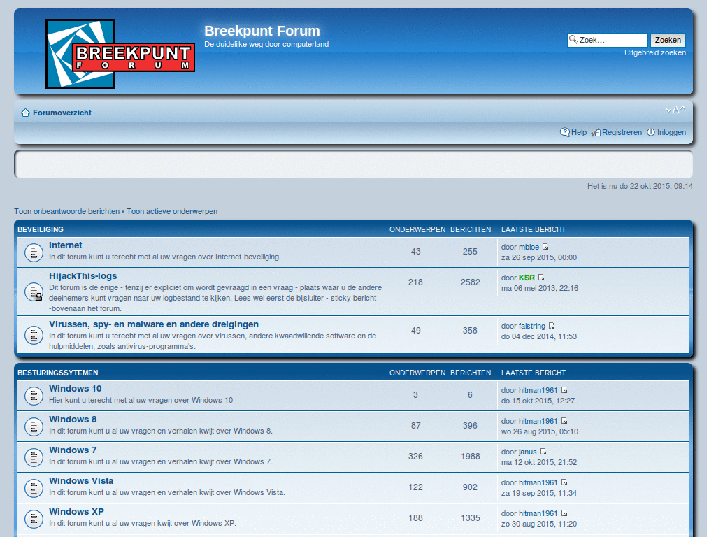Click the home icon beside Forumoverzicht
This screenshot has width=716, height=537.
click(x=26, y=113)
